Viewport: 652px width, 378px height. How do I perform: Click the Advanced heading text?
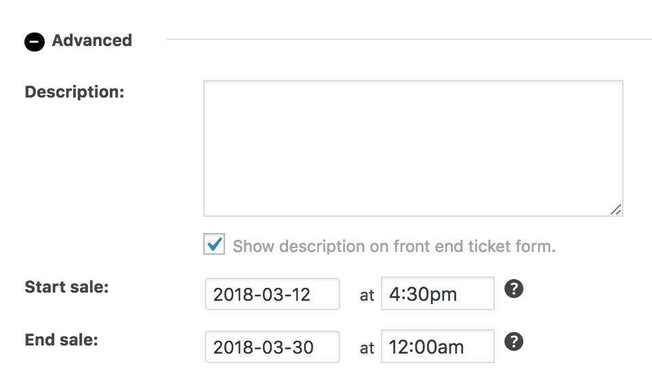tap(91, 41)
